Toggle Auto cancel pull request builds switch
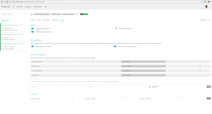 pos(115,46)
